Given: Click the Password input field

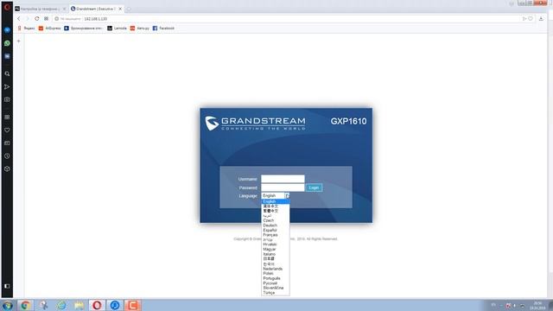Looking at the screenshot, I should click(283, 187).
